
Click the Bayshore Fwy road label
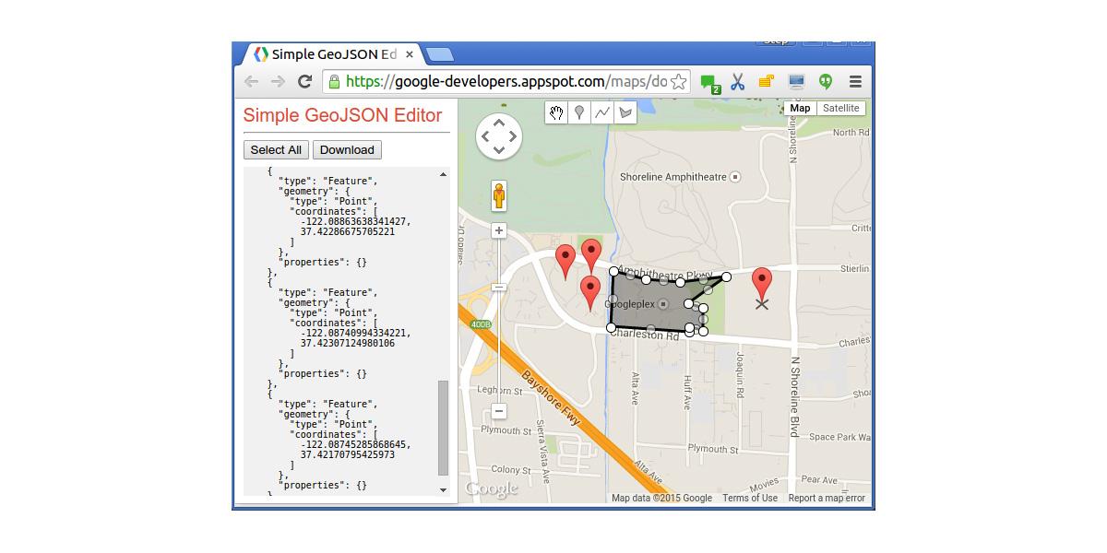pos(552,397)
